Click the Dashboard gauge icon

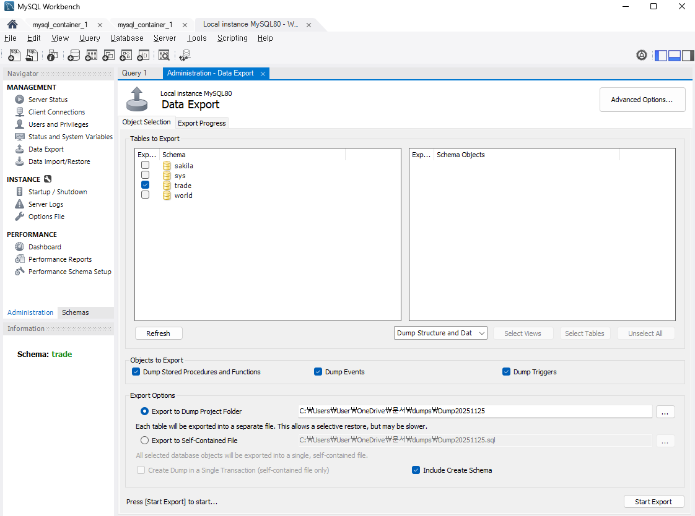tap(19, 246)
